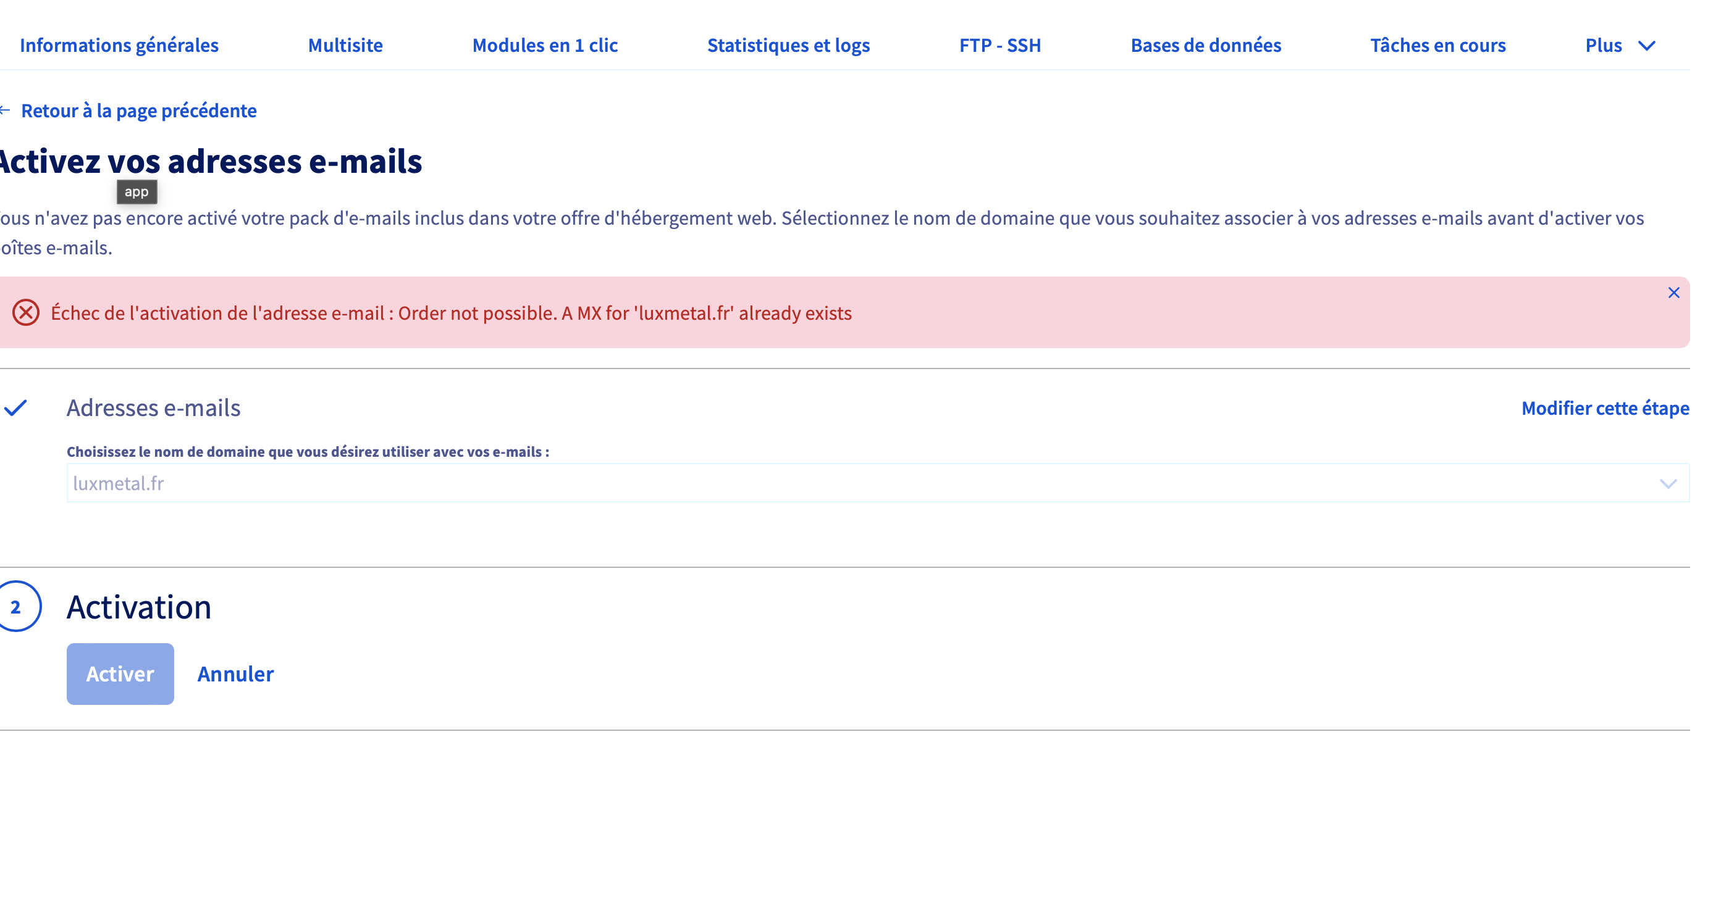Open the luxmetal.fr domain dropdown arrow
The image size is (1721, 916).
tap(1667, 483)
